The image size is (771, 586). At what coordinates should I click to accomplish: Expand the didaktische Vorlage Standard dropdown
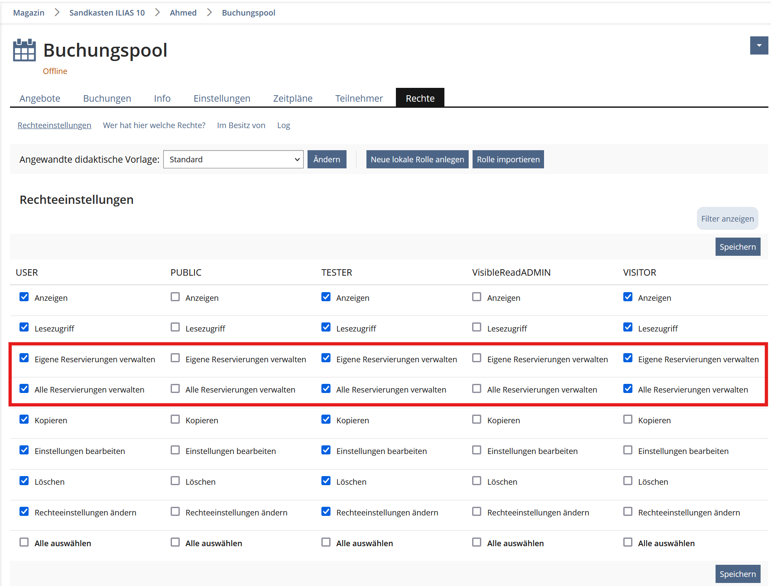coord(233,159)
